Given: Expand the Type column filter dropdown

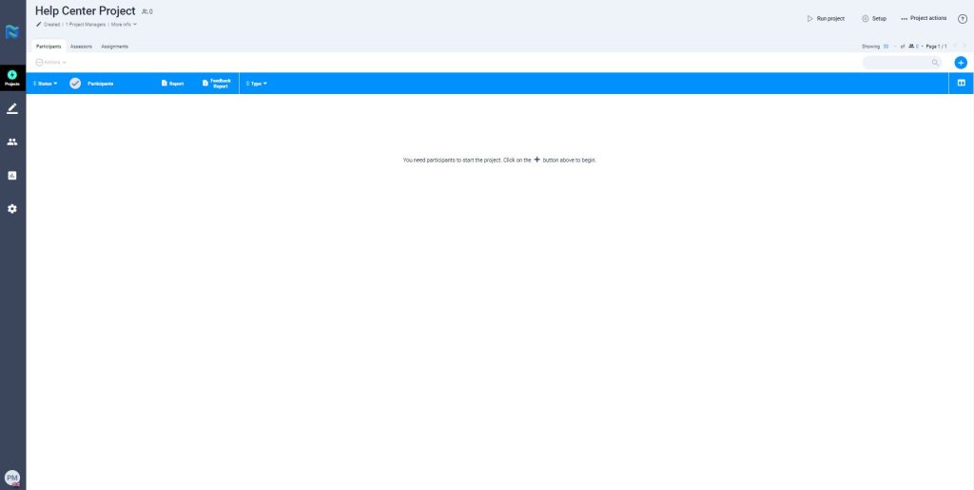Looking at the screenshot, I should click(x=257, y=84).
